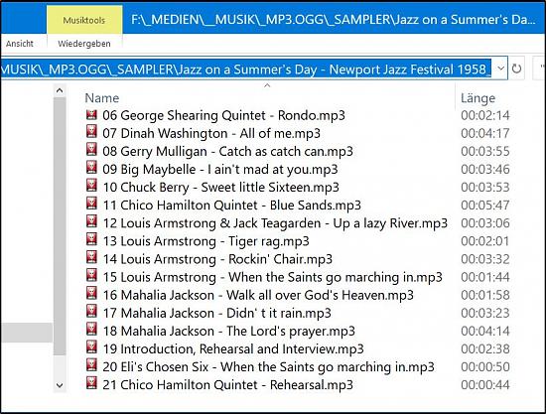Click the mp3 icon of Rondo track
This screenshot has height=414, width=546.
(91, 115)
